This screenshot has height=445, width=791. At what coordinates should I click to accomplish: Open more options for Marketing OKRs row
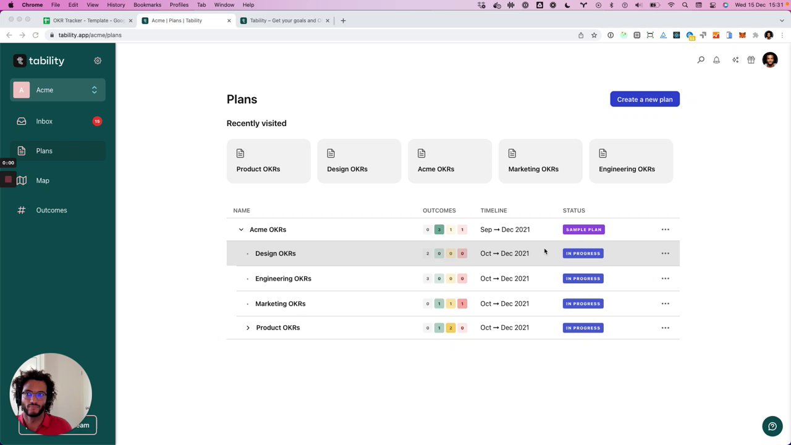665,303
